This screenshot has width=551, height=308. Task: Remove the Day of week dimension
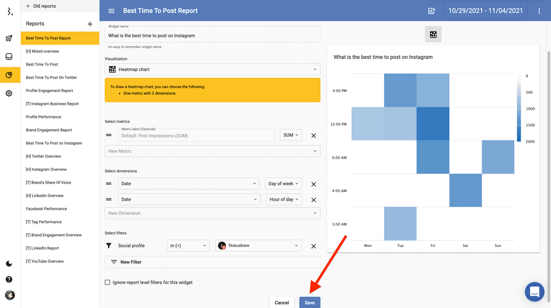tap(314, 184)
